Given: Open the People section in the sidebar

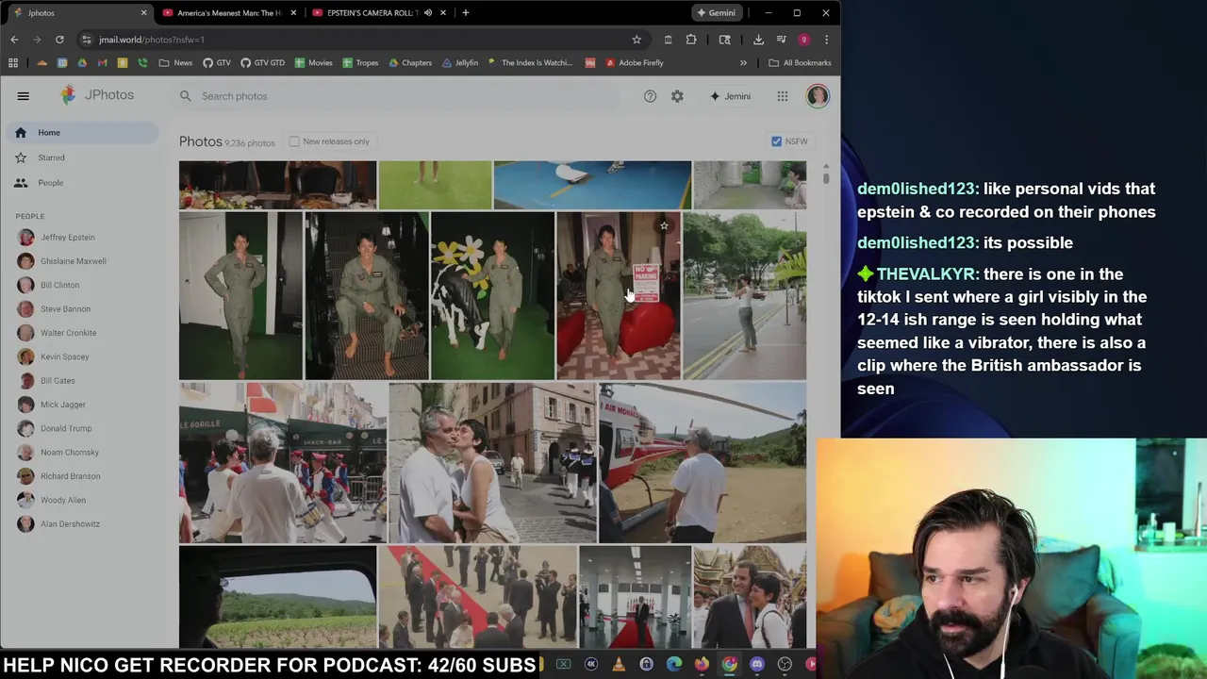Looking at the screenshot, I should [x=80, y=183].
